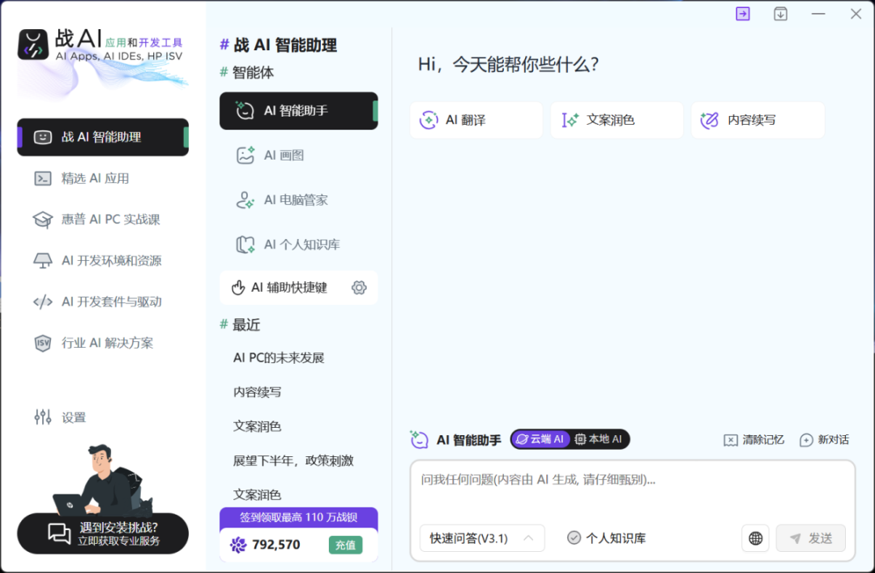Screen dimensions: 875x573
Task: Click the 充值 recharge button
Action: click(345, 545)
